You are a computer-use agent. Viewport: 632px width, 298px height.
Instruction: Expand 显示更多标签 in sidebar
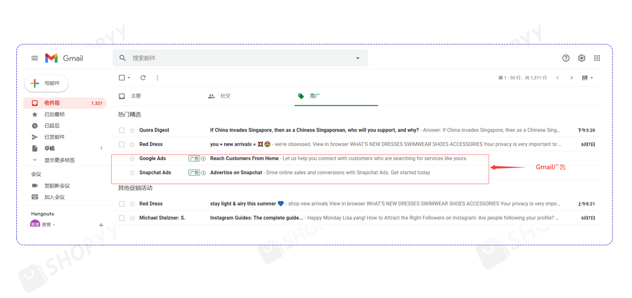(59, 160)
